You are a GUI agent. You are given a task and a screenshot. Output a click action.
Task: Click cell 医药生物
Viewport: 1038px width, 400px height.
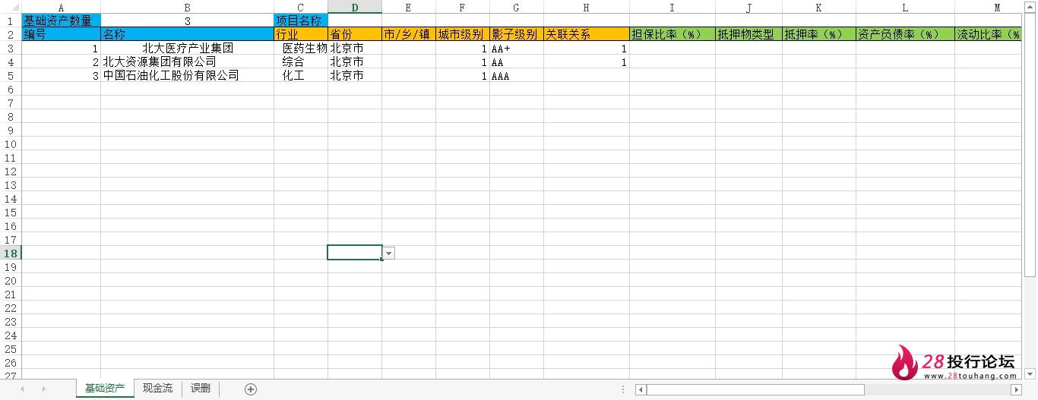click(x=301, y=48)
